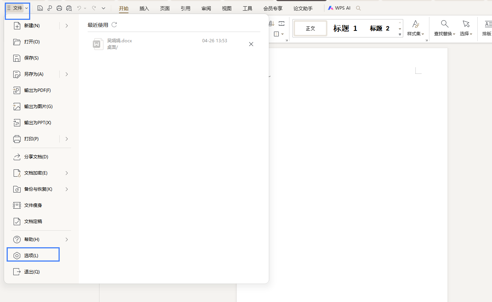492x302 pixels.
Task: Open the 论文助手 tab
Action: pyautogui.click(x=303, y=8)
